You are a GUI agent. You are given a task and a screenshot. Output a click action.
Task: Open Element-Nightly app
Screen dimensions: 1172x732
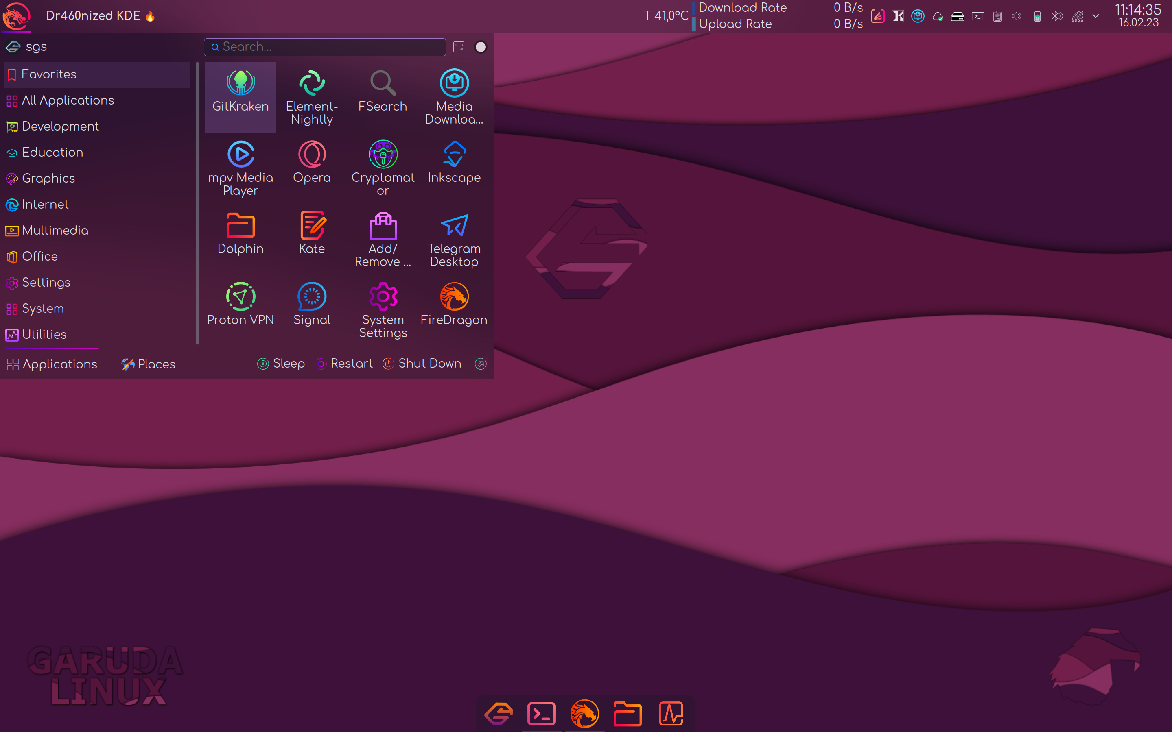coord(311,96)
